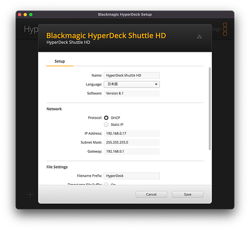
Task: Click into the Name text field
Action: 132,75
